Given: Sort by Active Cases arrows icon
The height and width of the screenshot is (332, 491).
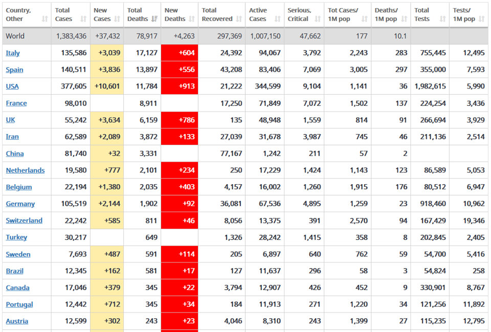Looking at the screenshot, I should point(277,19).
